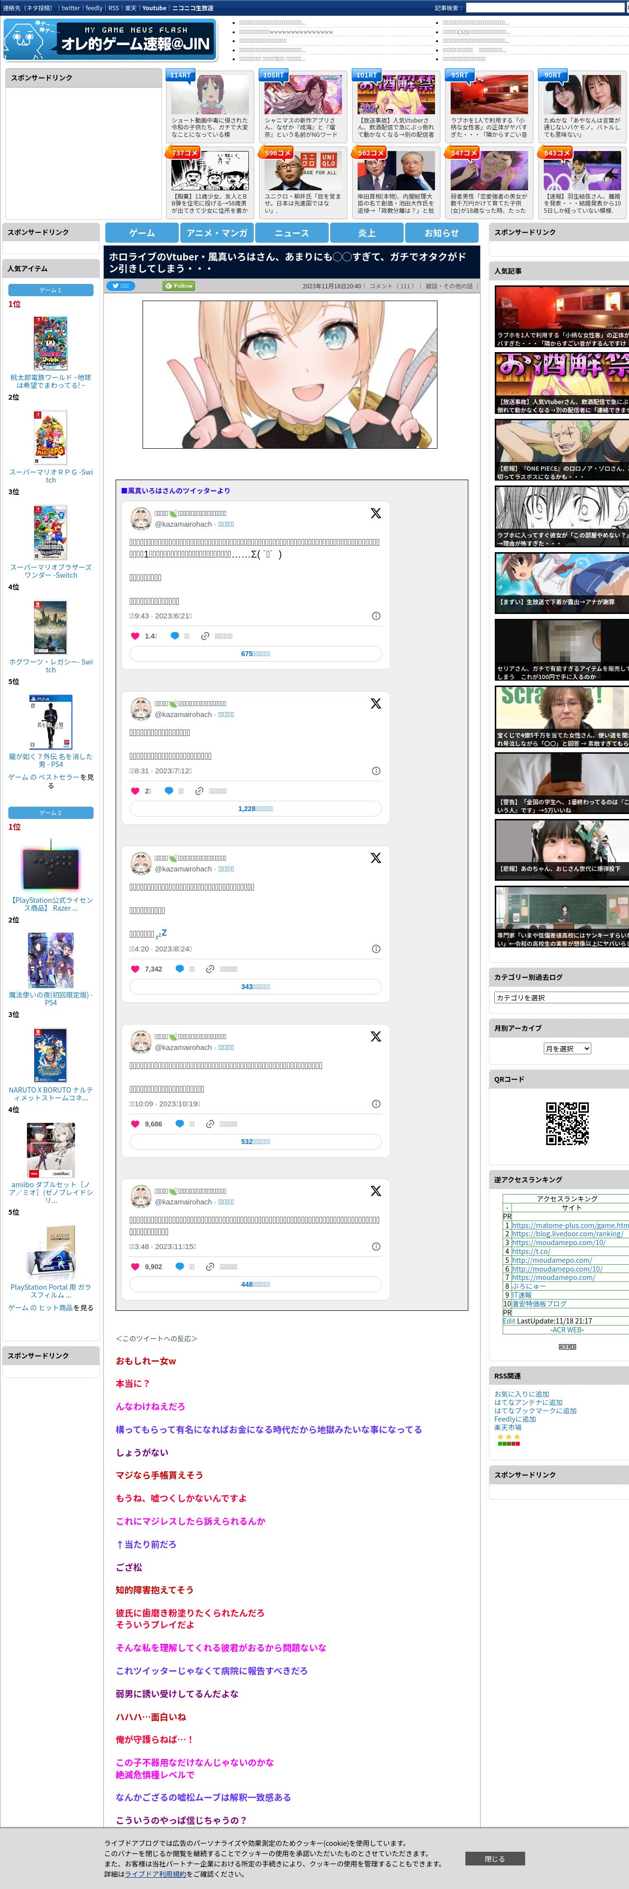Open the カテゴリを選択 category dropdown
Screen dimensions: 629x1889
561,997
